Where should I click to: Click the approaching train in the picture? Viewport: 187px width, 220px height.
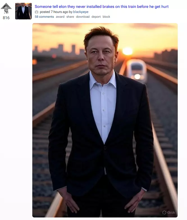(136, 71)
